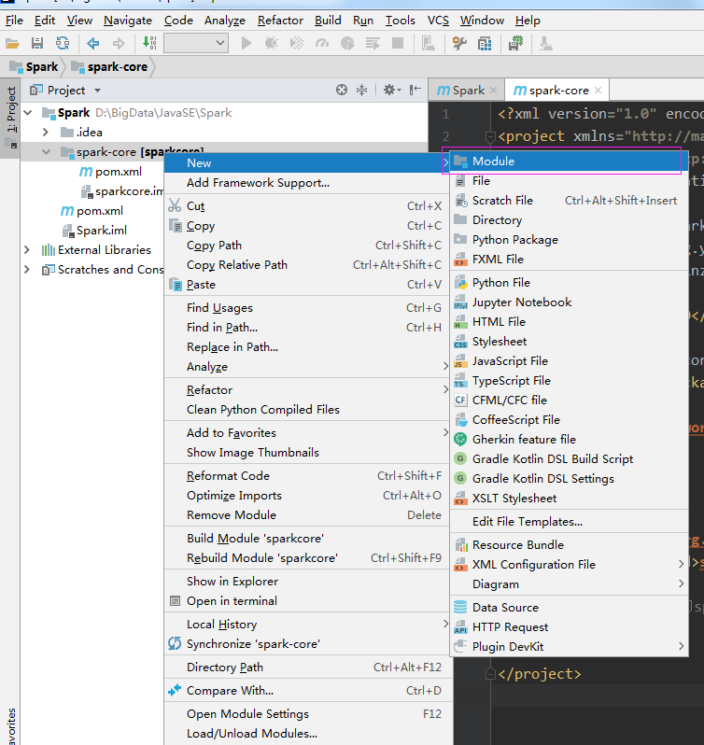Expand the External Libraries tree node
Image resolution: width=704 pixels, height=745 pixels.
(x=27, y=250)
